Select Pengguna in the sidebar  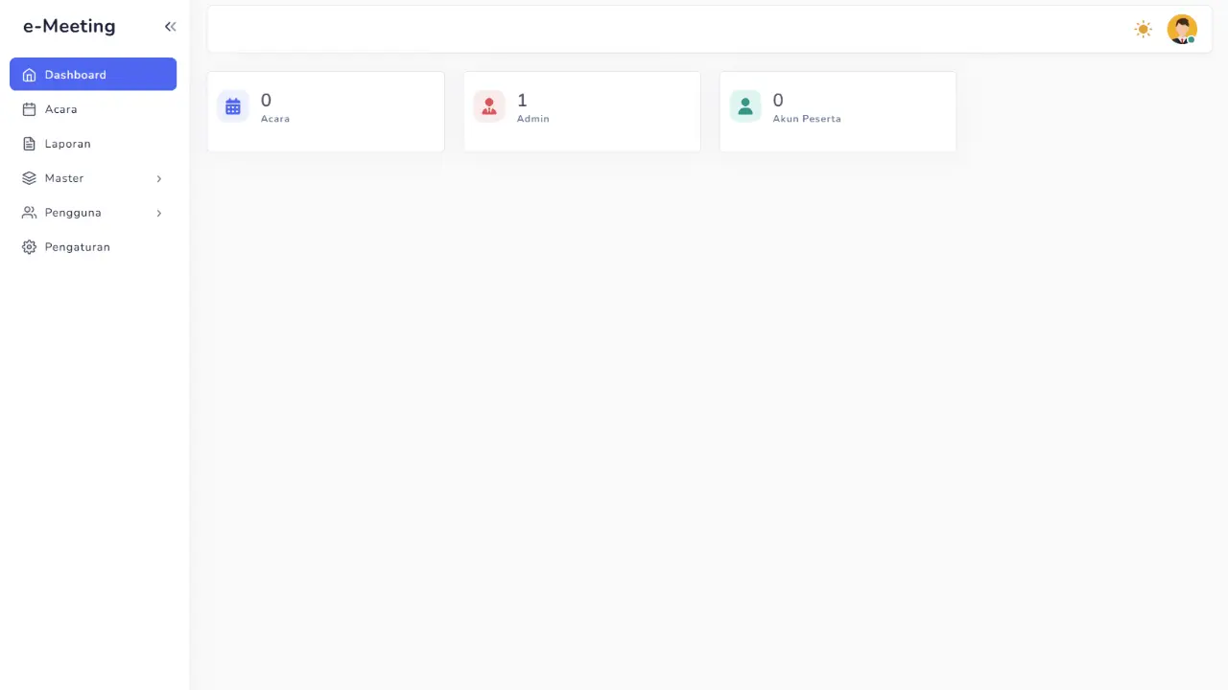(x=93, y=213)
